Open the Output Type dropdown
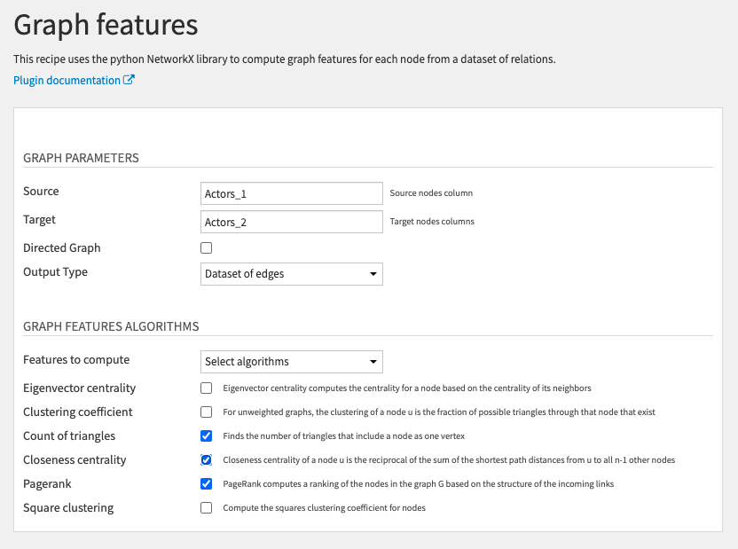This screenshot has width=738, height=549. point(292,274)
